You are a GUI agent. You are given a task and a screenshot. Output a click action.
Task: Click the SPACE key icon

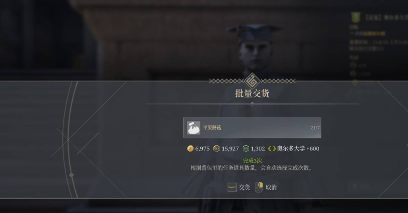(x=232, y=187)
